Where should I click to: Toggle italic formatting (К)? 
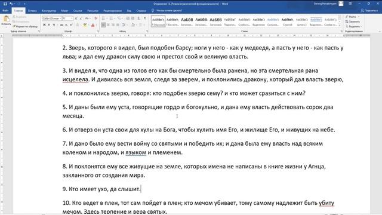(x=49, y=25)
